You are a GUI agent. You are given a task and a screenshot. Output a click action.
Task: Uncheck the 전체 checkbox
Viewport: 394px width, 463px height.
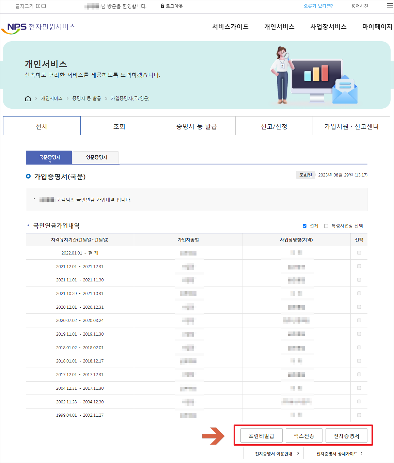coord(304,226)
